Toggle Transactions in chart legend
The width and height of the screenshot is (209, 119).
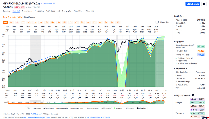click(49, 108)
